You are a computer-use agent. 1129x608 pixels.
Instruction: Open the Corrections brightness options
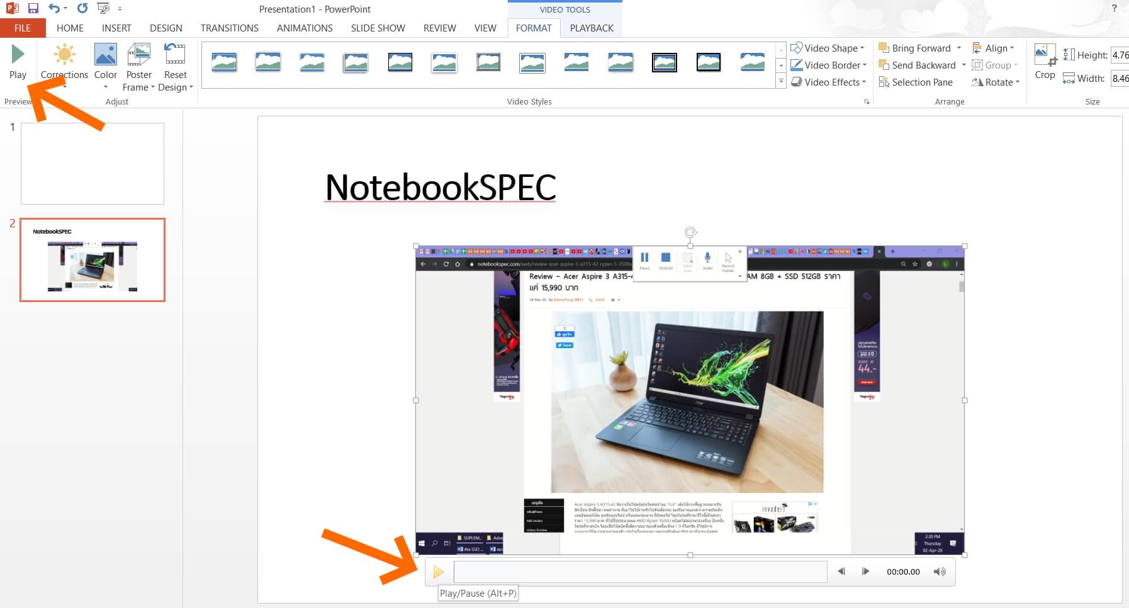(x=64, y=65)
